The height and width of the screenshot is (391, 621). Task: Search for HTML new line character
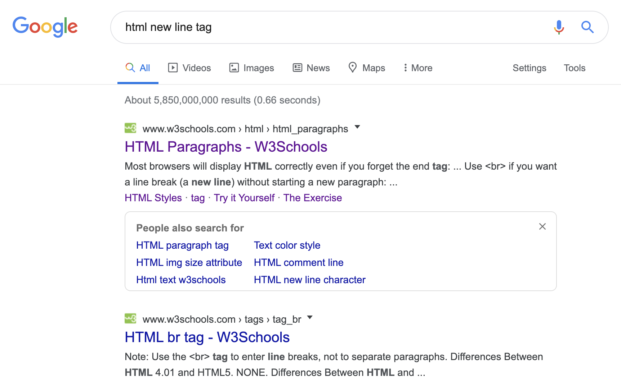pos(310,280)
